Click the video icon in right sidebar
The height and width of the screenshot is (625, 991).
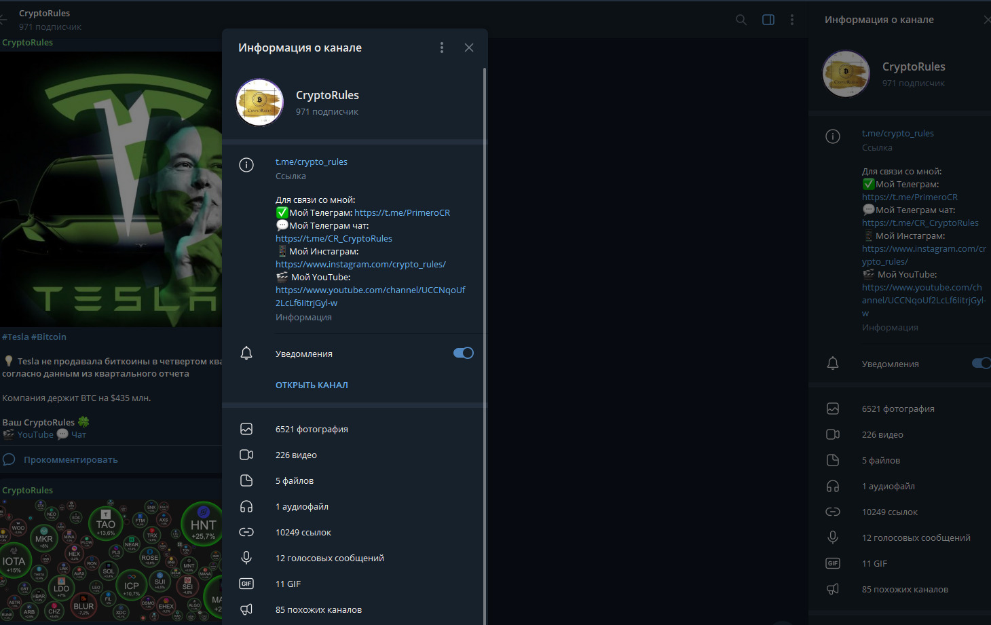pyautogui.click(x=833, y=434)
